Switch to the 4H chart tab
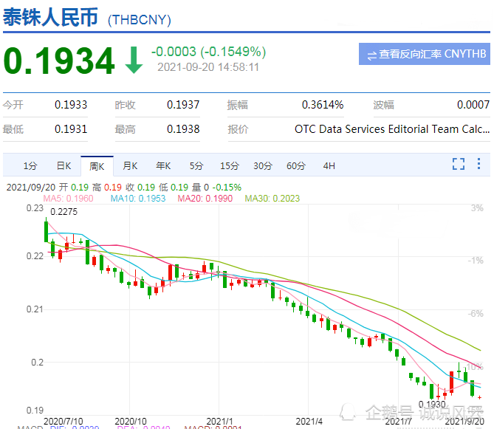This screenshot has height=429, width=494. [x=329, y=166]
